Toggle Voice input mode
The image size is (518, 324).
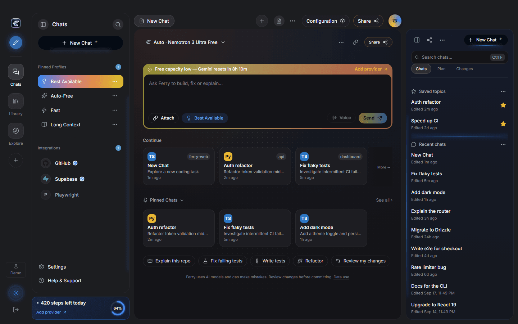point(341,118)
